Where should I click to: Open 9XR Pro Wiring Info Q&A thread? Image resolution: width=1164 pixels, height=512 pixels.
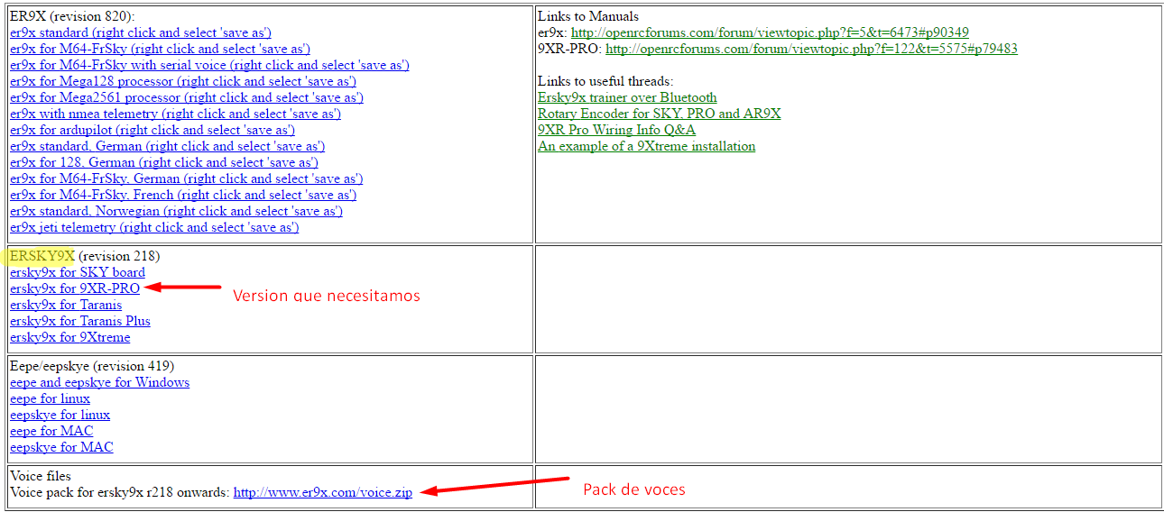(616, 130)
